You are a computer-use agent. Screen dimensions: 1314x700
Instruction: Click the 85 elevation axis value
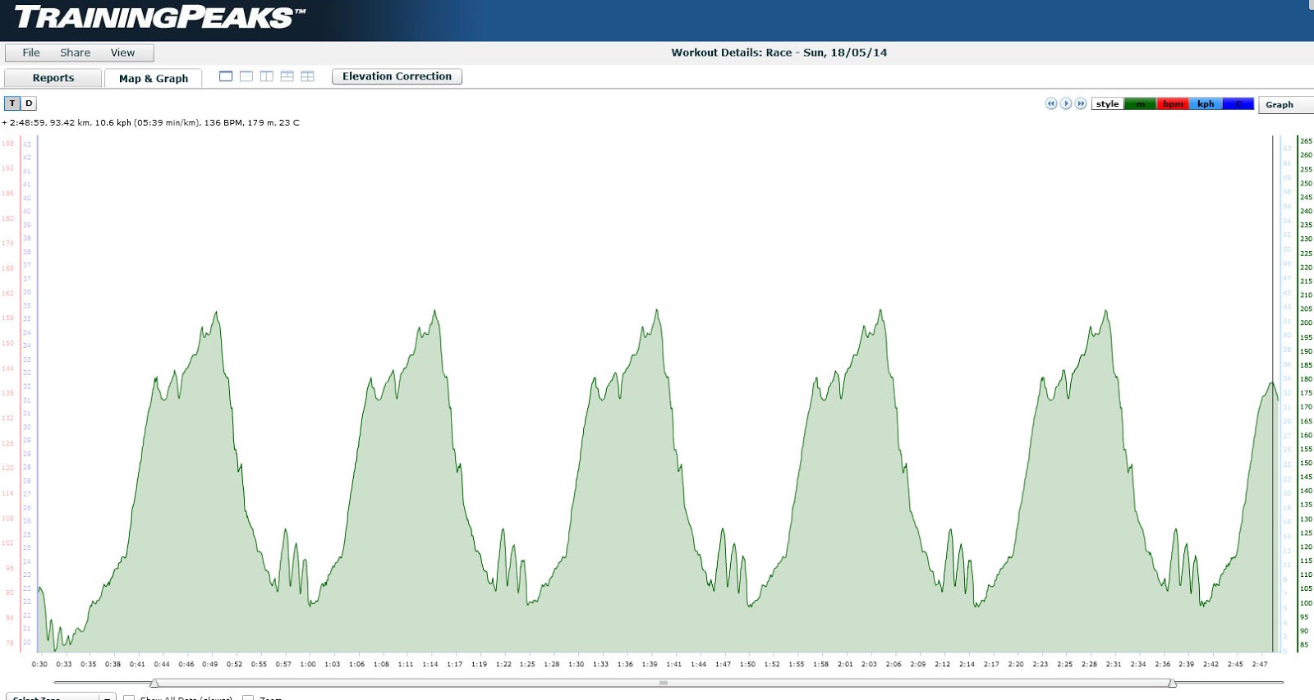tap(1304, 645)
